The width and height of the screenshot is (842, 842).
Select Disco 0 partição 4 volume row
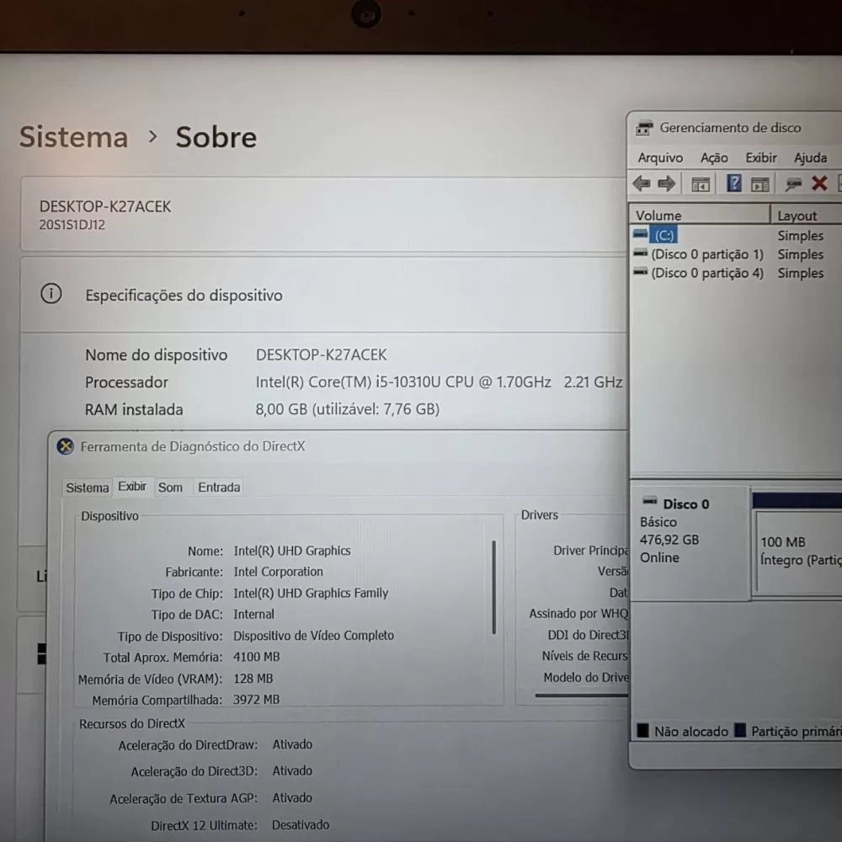pyautogui.click(x=706, y=273)
